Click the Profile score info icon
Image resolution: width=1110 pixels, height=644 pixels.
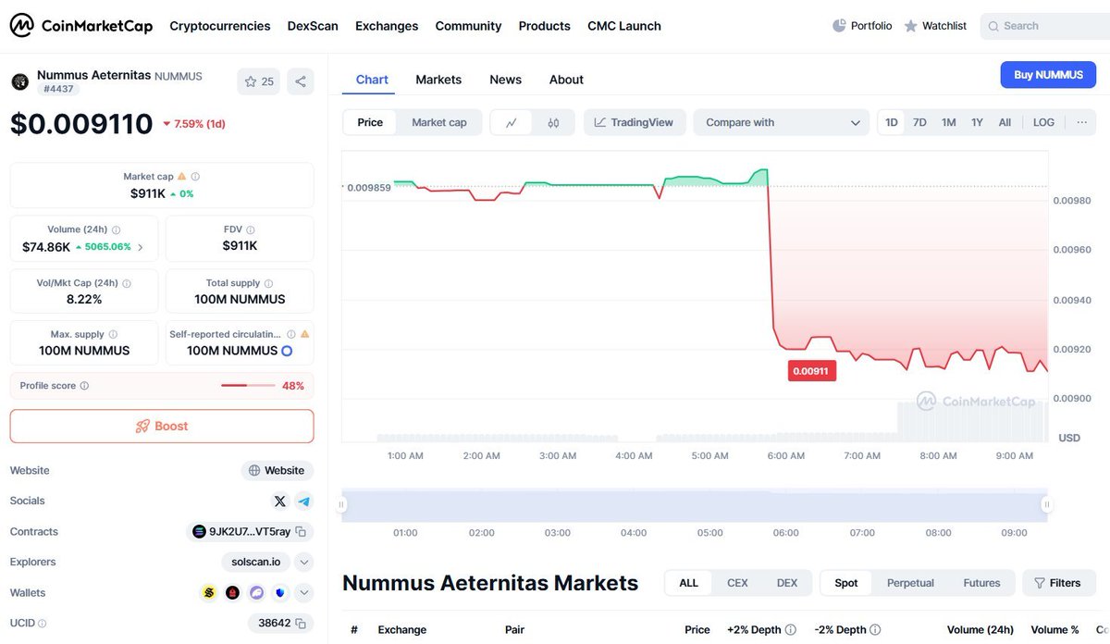84,385
